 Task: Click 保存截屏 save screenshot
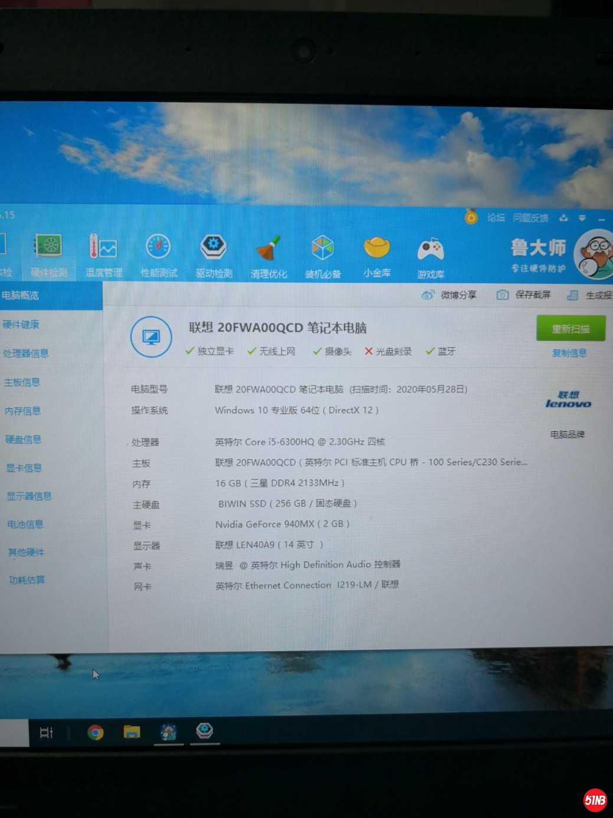(524, 295)
